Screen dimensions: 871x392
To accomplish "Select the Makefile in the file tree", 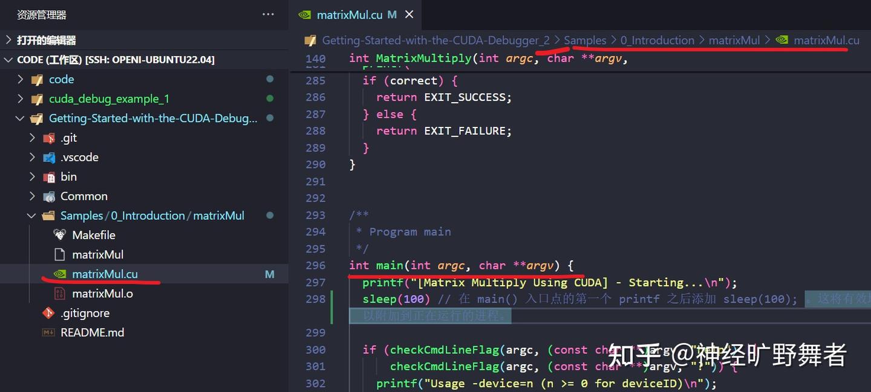I will coord(144,235).
